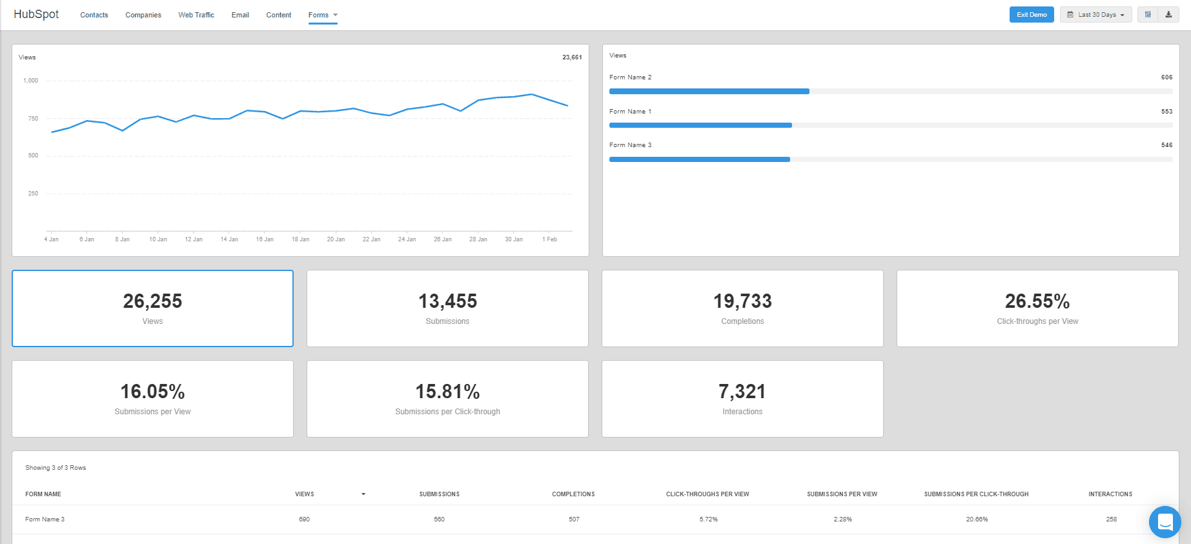This screenshot has height=544, width=1191.
Task: Toggle Views column sort arrow
Action: click(363, 494)
